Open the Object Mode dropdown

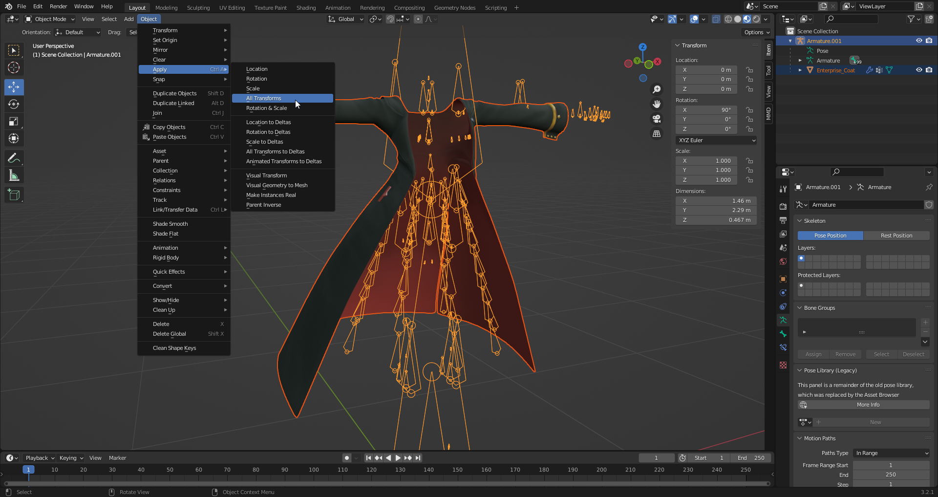(x=50, y=19)
